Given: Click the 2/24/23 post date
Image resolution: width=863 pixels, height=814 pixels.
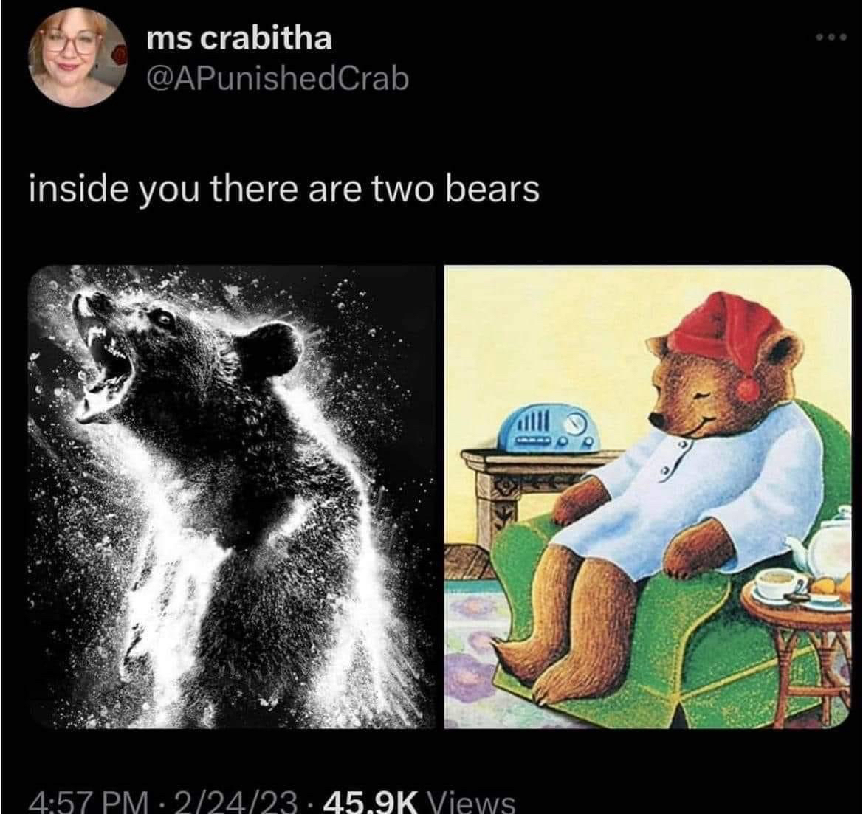Looking at the screenshot, I should coord(235,801).
